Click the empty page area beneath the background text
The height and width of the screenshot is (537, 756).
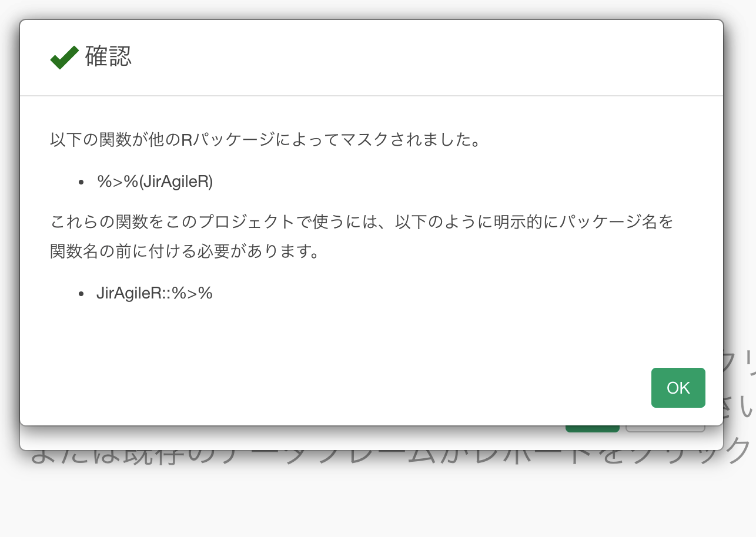click(x=376, y=505)
